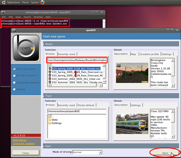The height and width of the screenshot is (158, 181).
Task: Click the openBVE logo image
Action: coord(26,48)
